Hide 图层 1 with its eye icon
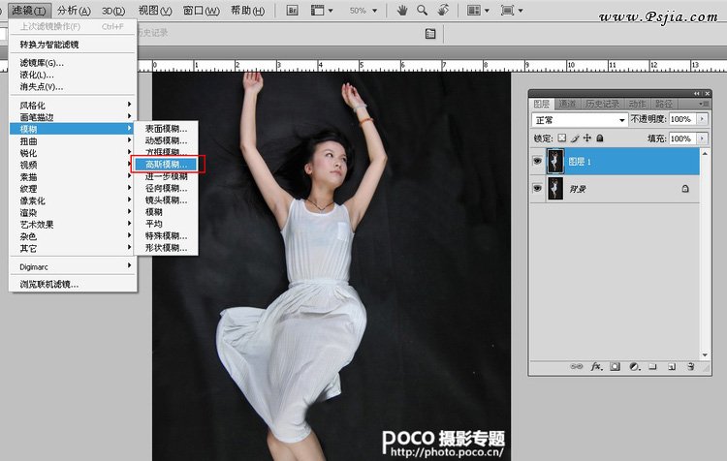This screenshot has height=461, width=727. [537, 162]
